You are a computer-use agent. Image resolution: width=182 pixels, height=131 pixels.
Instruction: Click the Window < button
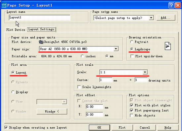point(52,112)
